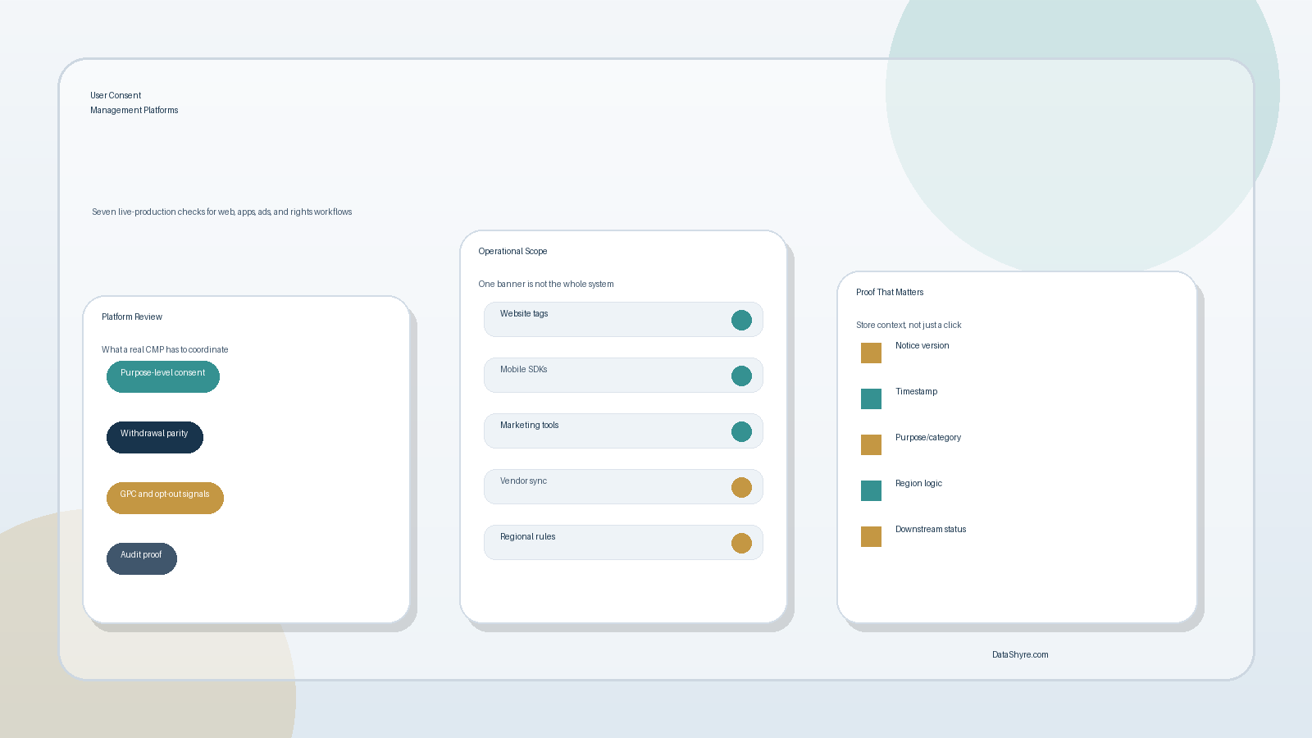This screenshot has height=738, width=1312.
Task: Click the 'Management Platforms' title line
Action: click(x=134, y=110)
